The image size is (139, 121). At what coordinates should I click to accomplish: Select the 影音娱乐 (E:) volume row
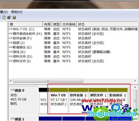point(73,47)
